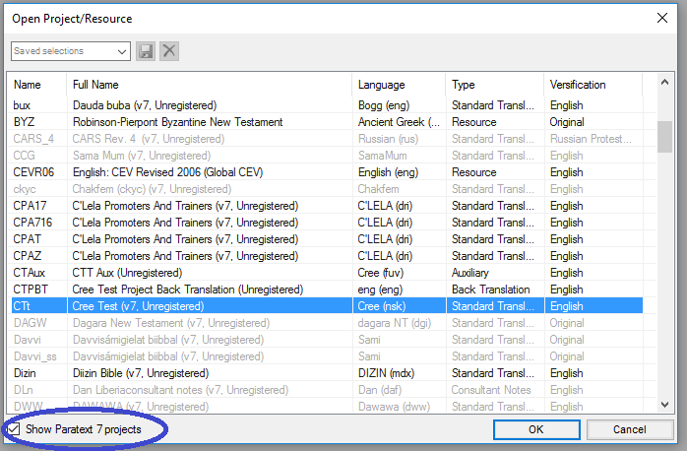
Task: Click the Language column header
Action: click(381, 85)
